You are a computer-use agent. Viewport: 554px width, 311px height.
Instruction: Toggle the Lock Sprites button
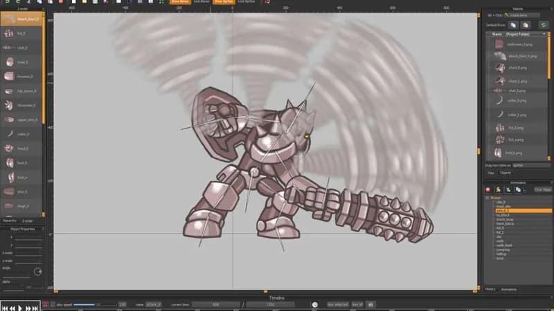(247, 2)
